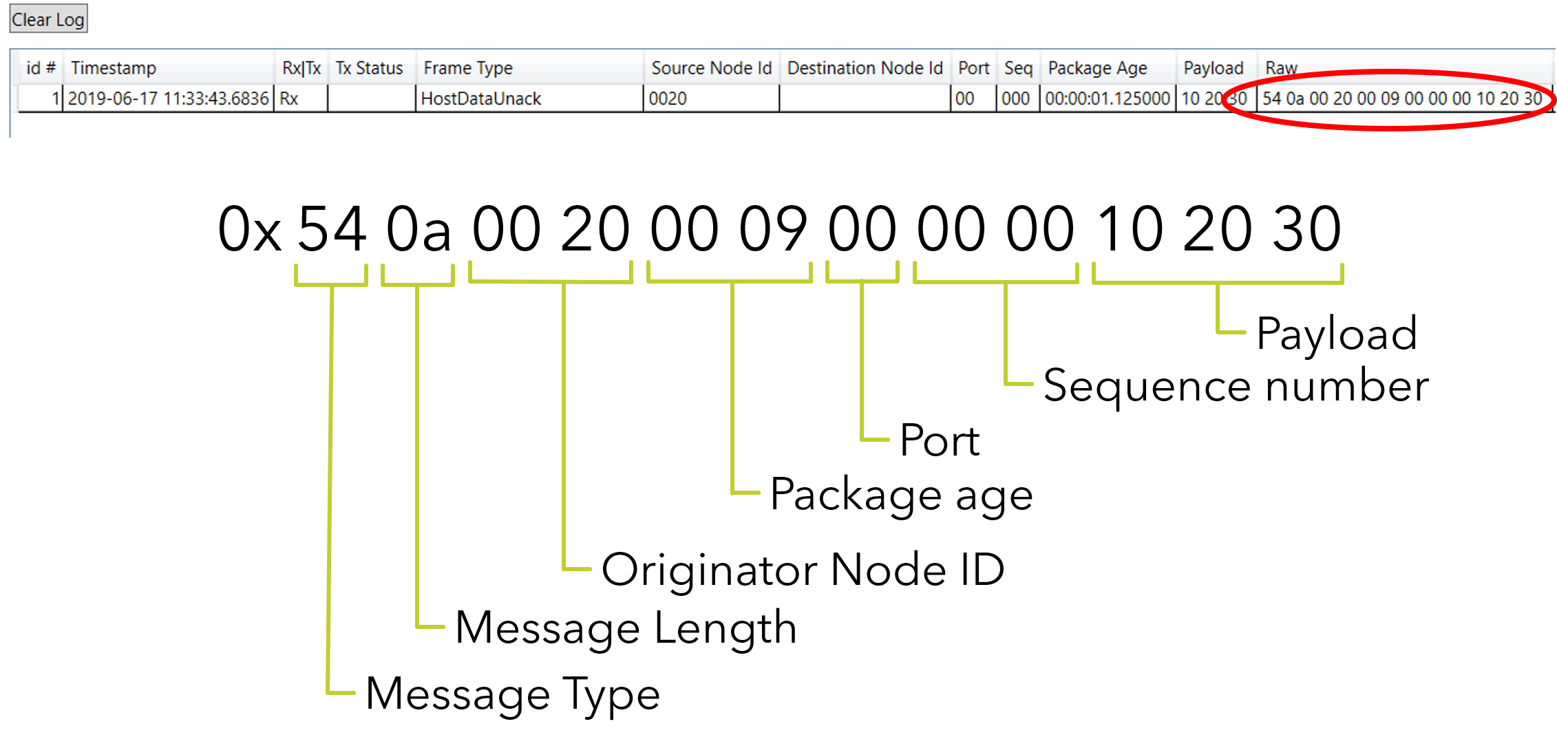Select the Raw column header
Image resolution: width=1557 pixels, height=748 pixels.
pyautogui.click(x=1405, y=67)
